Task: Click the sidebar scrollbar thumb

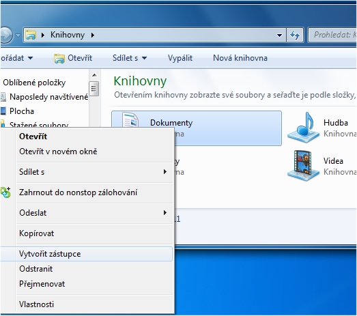Action: pyautogui.click(x=94, y=88)
